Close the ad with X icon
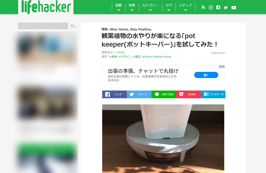 [x=223, y=67]
